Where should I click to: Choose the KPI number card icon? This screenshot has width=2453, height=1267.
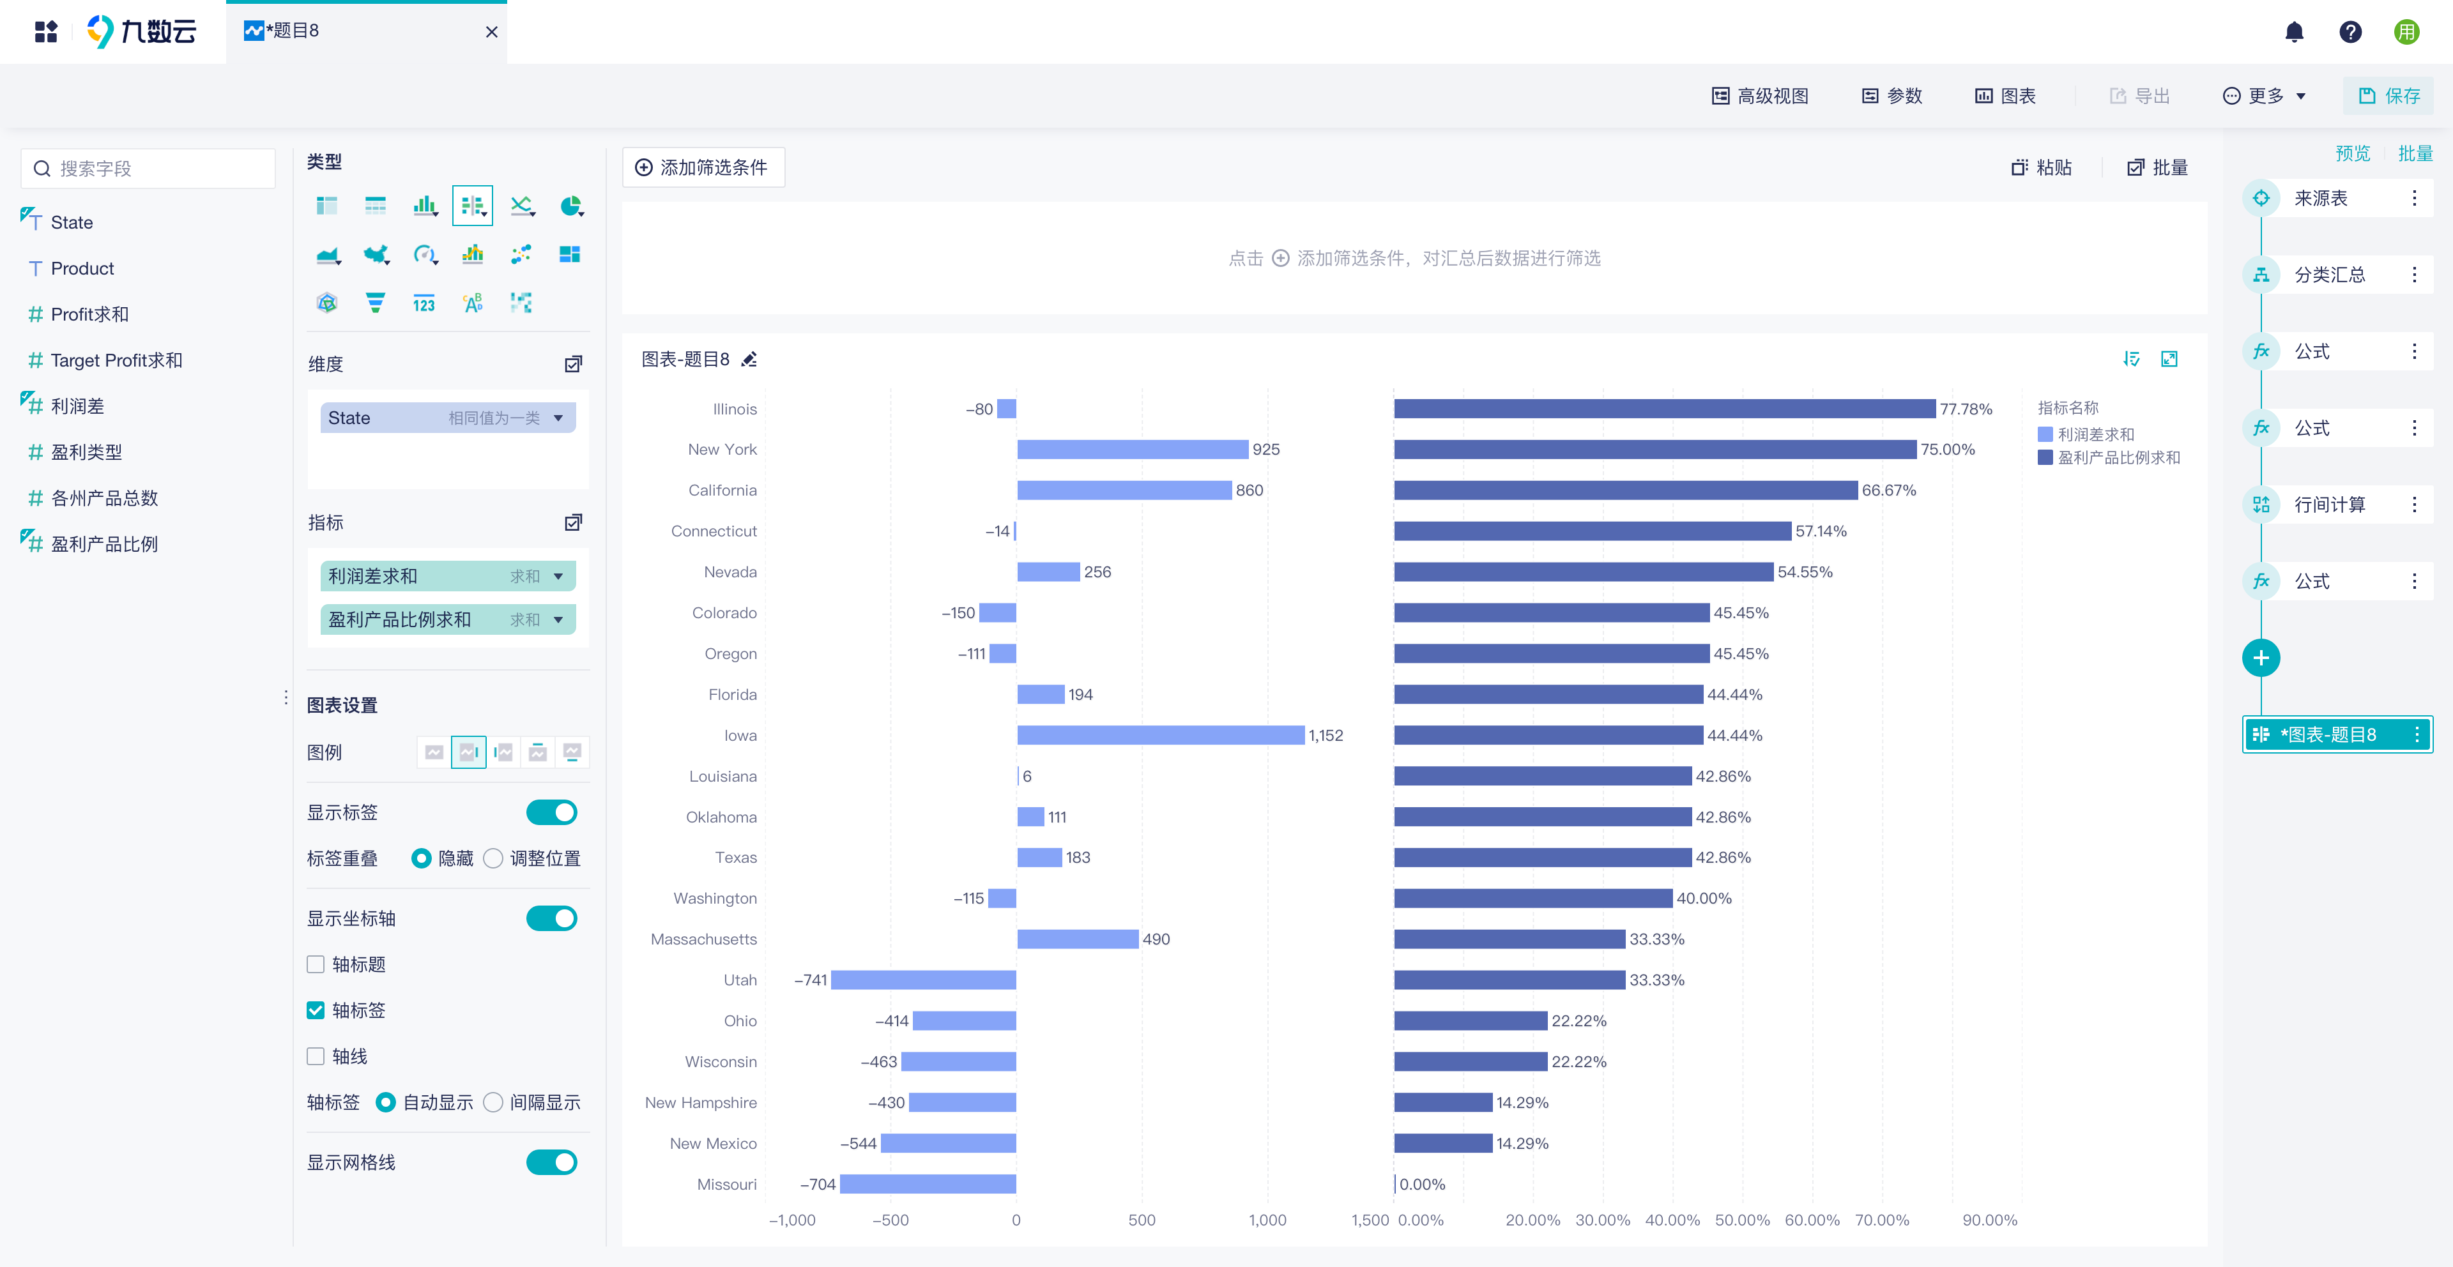coord(424,303)
